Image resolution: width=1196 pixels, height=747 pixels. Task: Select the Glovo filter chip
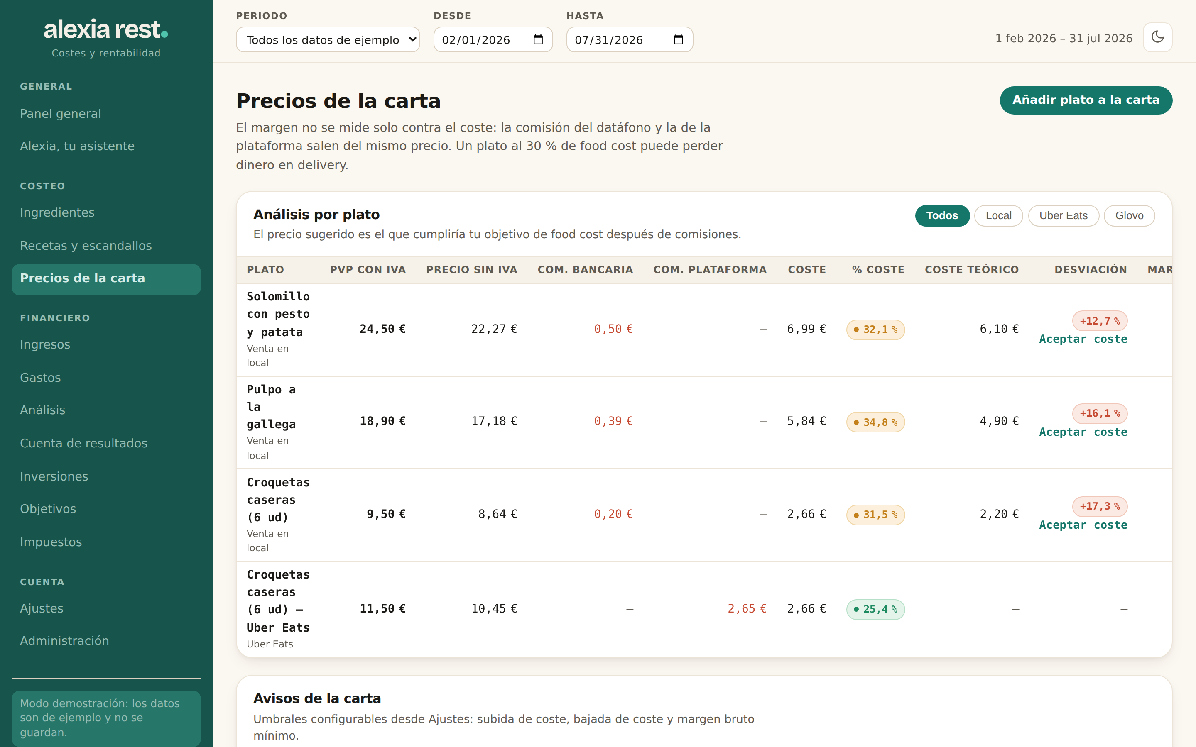pyautogui.click(x=1129, y=216)
